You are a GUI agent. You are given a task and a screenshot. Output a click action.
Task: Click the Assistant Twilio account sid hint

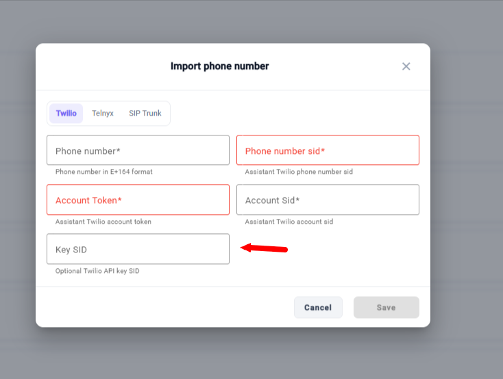pyautogui.click(x=289, y=222)
